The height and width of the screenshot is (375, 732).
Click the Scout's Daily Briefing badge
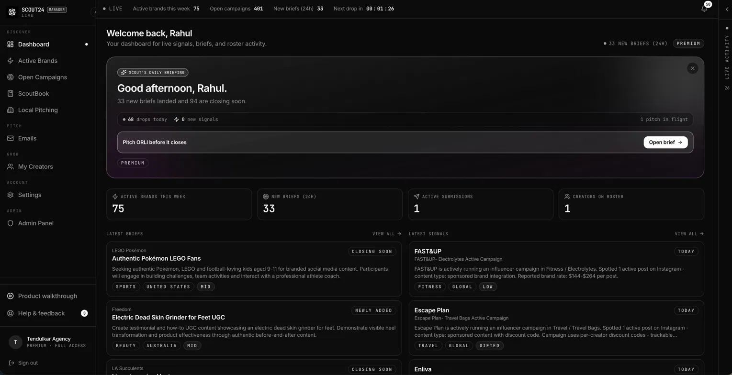click(153, 73)
